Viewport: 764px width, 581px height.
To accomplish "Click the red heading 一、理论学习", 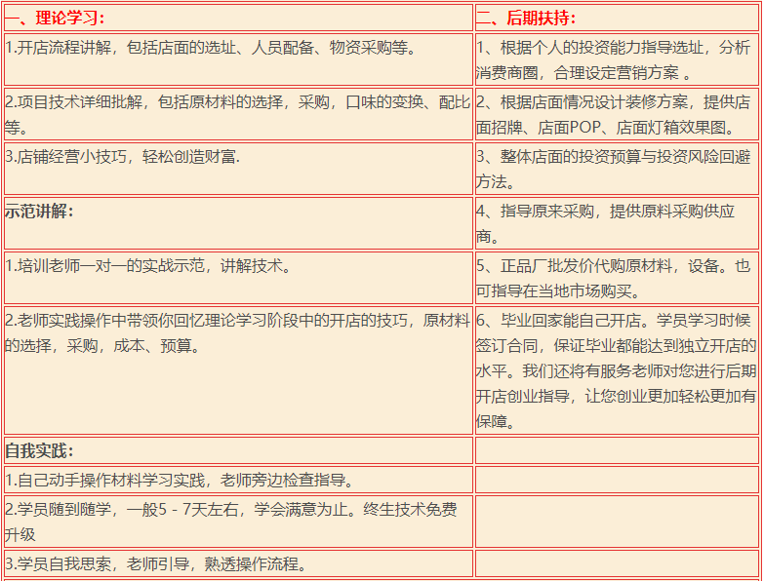I will pos(55,18).
